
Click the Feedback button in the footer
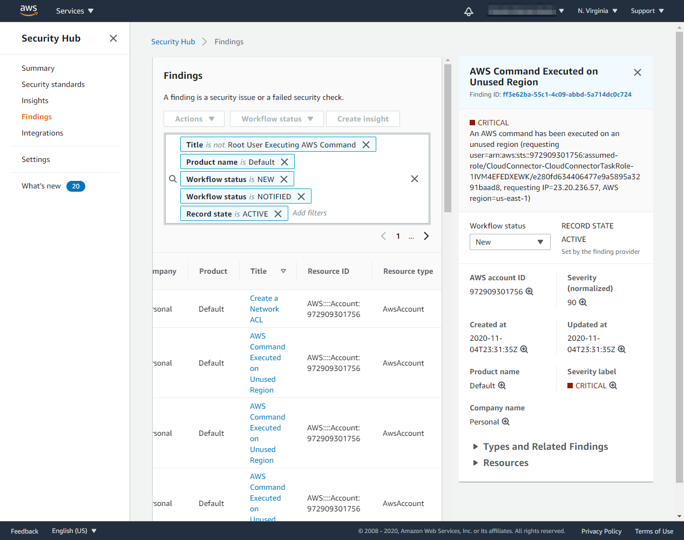point(24,531)
